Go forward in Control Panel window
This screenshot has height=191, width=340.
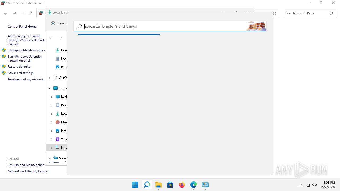click(15, 13)
